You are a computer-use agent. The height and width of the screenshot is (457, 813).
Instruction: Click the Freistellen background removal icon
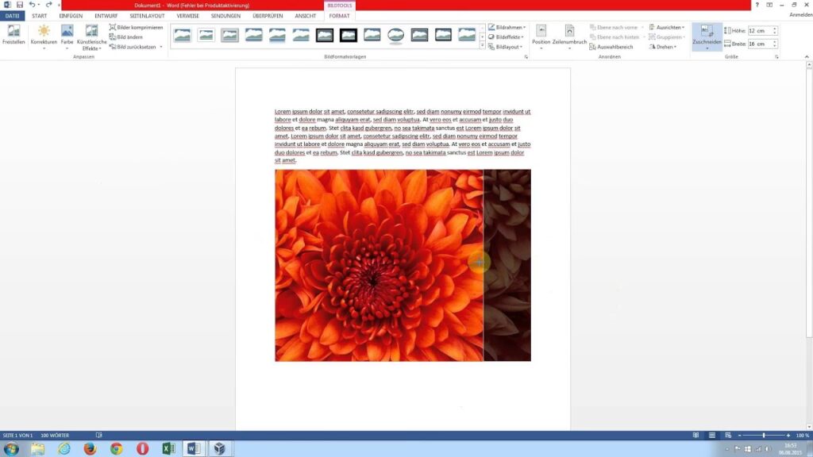coord(13,34)
